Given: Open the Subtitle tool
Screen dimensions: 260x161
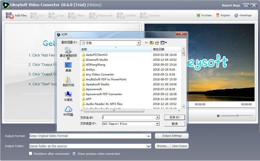Looking at the screenshot, I should (x=126, y=16).
